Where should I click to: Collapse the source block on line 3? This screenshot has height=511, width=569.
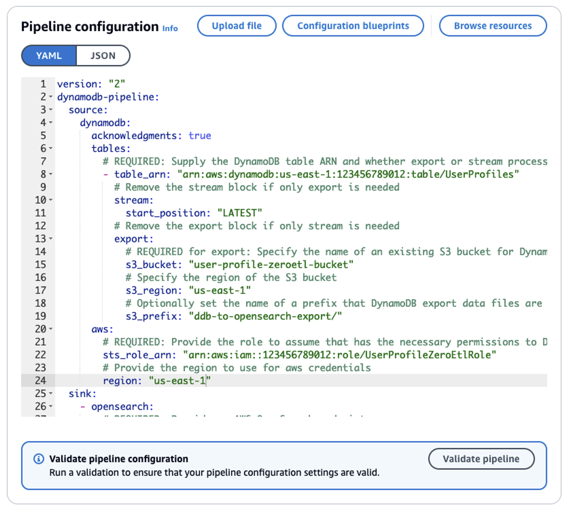[51, 110]
